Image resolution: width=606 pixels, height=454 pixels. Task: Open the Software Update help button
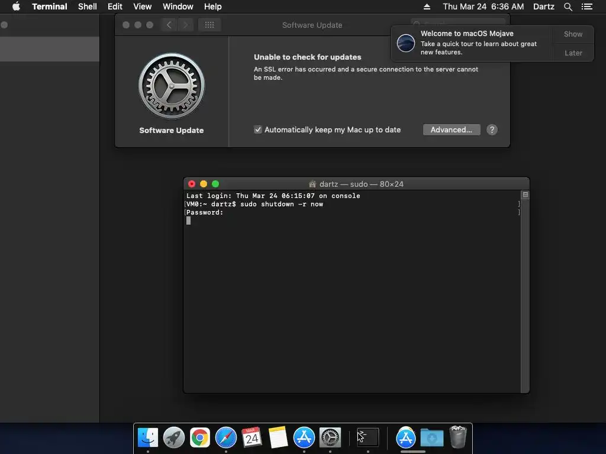(x=492, y=129)
